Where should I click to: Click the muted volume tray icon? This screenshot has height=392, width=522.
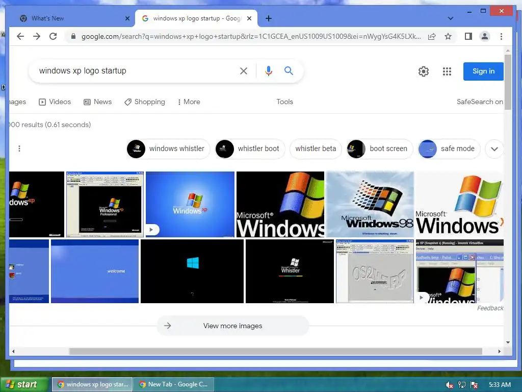(x=450, y=385)
